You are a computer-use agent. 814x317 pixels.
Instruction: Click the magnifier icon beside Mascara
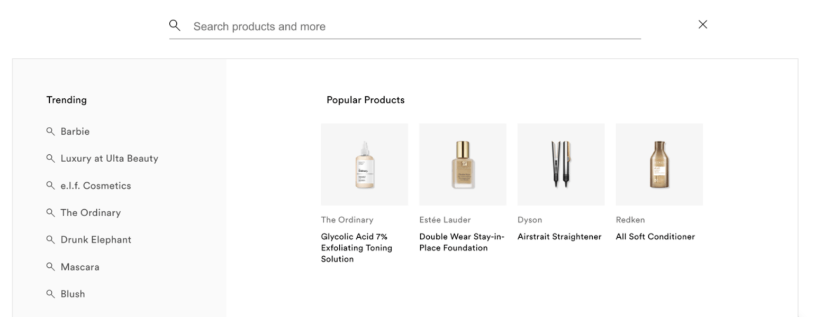point(50,267)
